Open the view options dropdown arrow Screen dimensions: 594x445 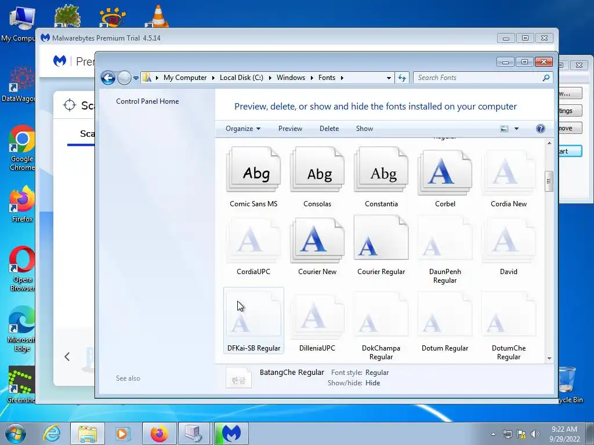[x=516, y=129]
